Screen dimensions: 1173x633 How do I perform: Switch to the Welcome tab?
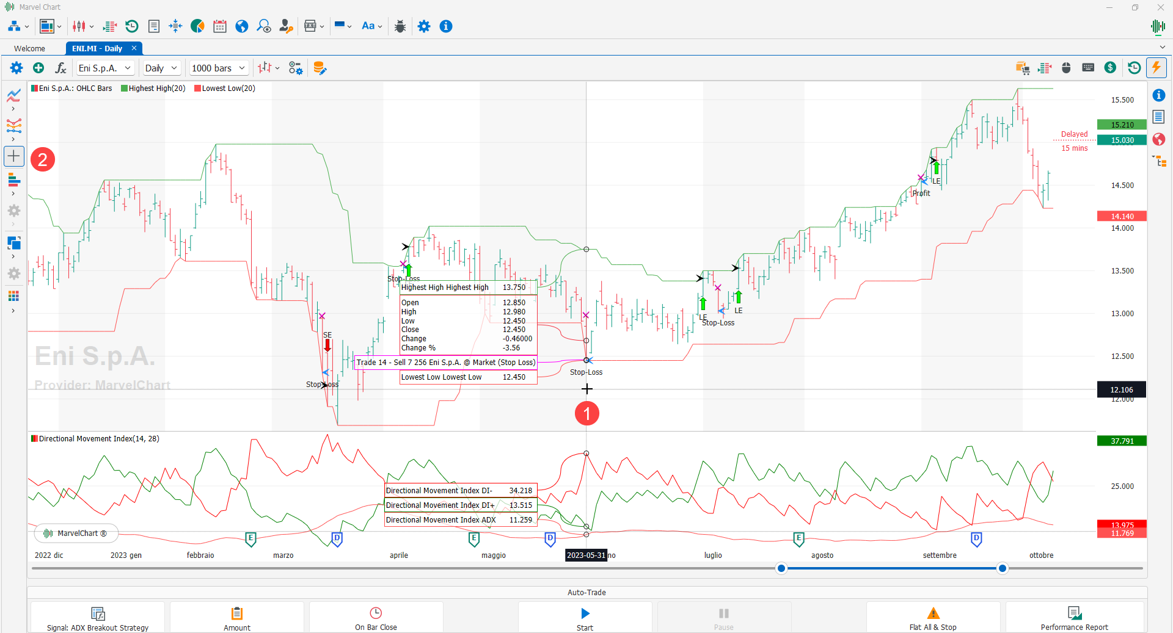pyautogui.click(x=29, y=48)
